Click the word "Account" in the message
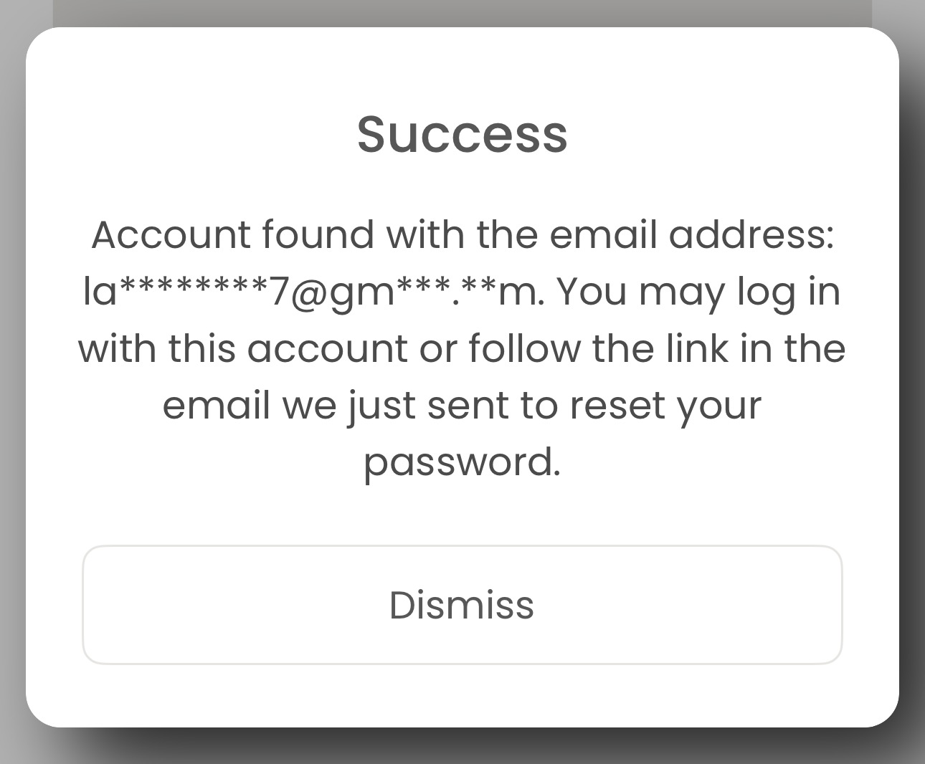Image resolution: width=925 pixels, height=764 pixels. pyautogui.click(x=171, y=234)
